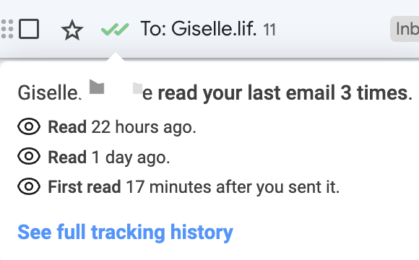
Task: Click the light gray placeholder icon in heading
Action: [137, 88]
